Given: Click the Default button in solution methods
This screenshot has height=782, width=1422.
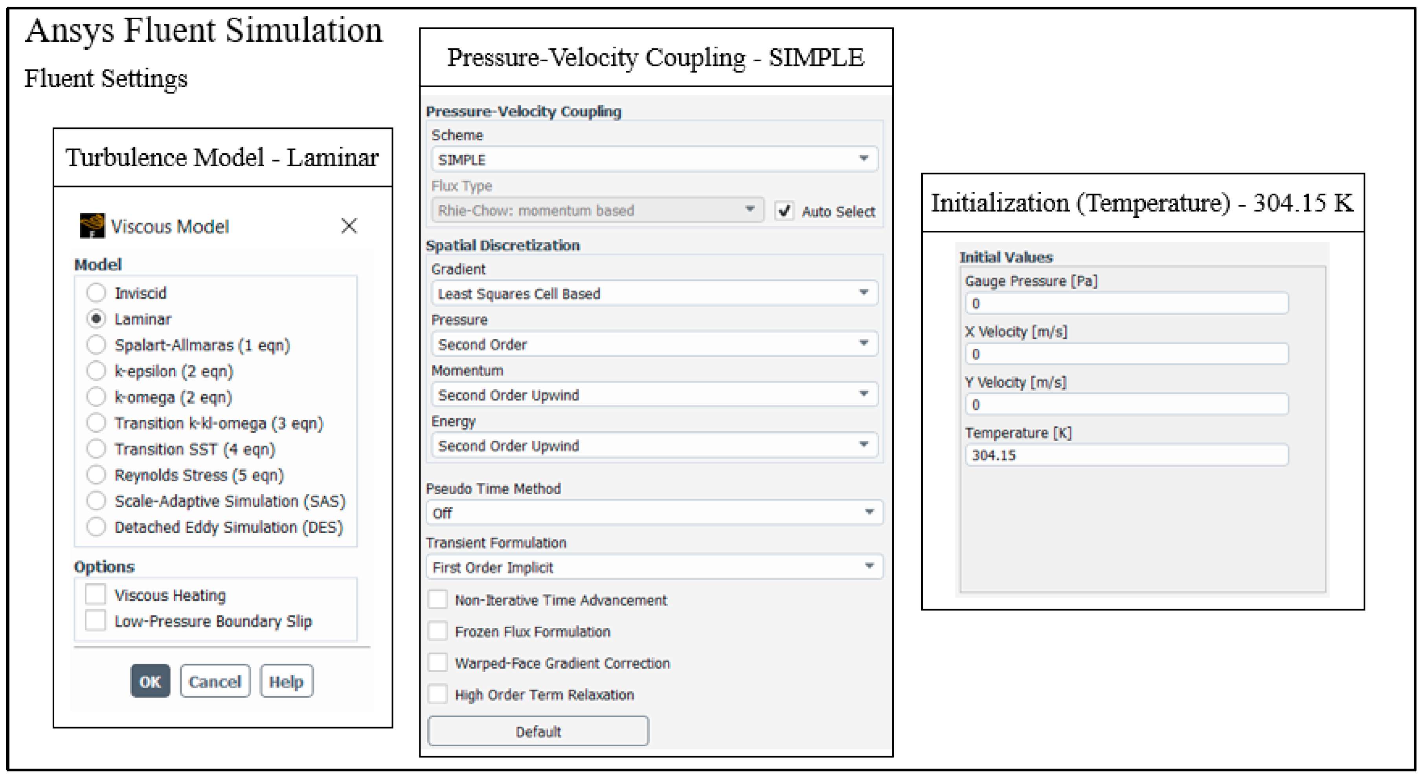Looking at the screenshot, I should tap(538, 731).
